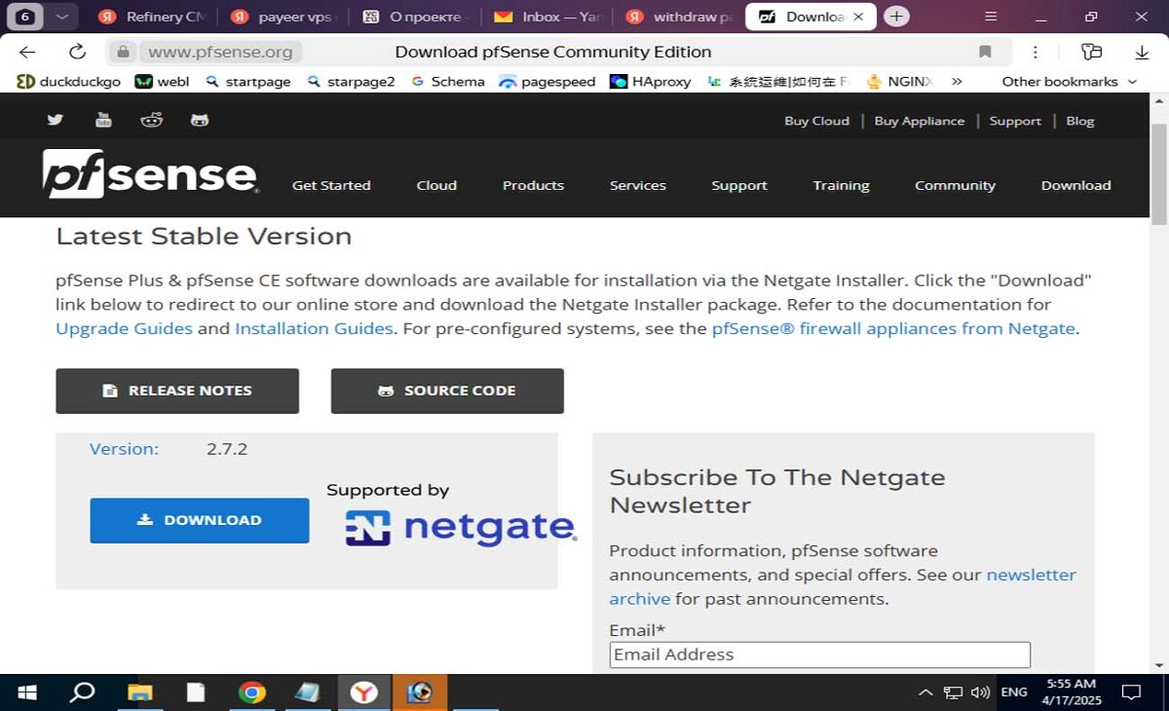Viewport: 1169px width, 711px height.
Task: Launch Google Chrome from the taskbar
Action: tap(252, 692)
